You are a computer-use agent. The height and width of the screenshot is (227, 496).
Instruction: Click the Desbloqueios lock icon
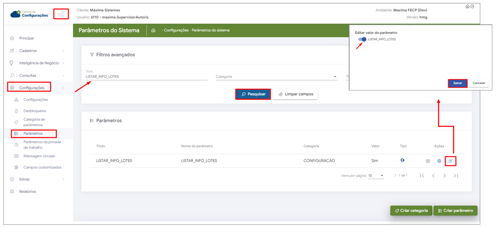pyautogui.click(x=16, y=111)
